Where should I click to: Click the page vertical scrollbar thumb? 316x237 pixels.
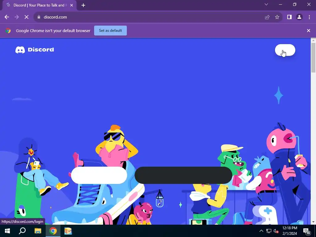[313, 58]
